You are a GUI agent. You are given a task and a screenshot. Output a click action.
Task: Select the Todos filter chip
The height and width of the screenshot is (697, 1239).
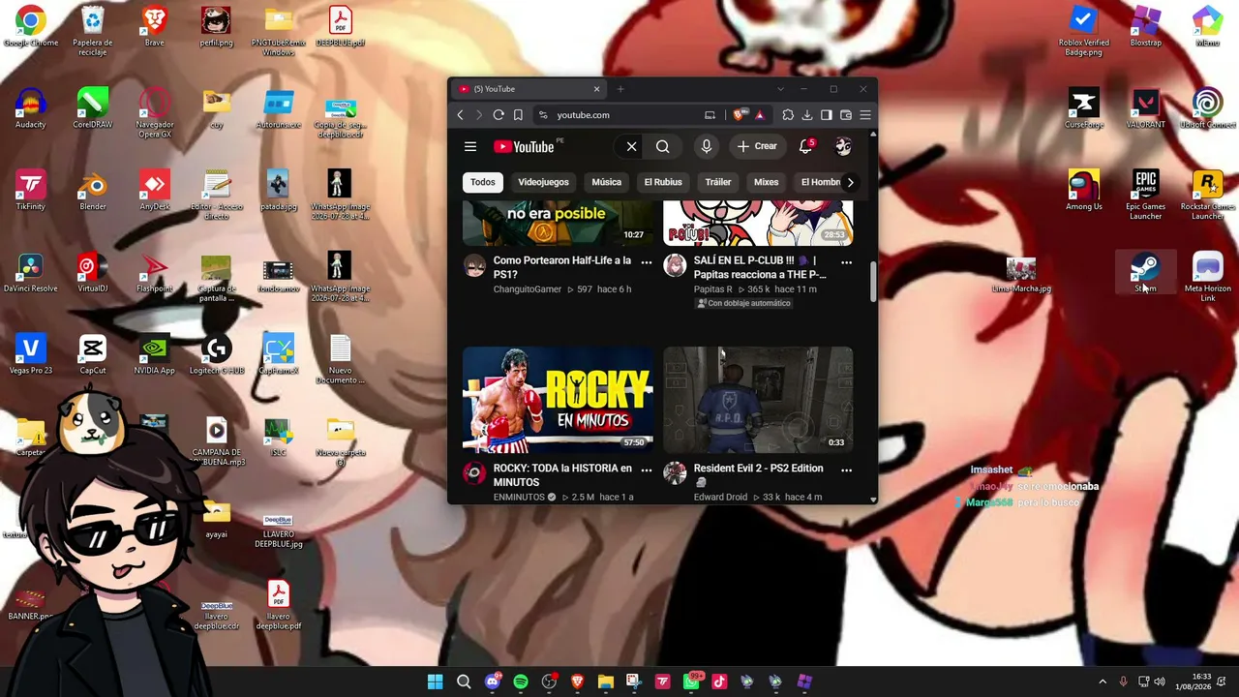pyautogui.click(x=482, y=182)
